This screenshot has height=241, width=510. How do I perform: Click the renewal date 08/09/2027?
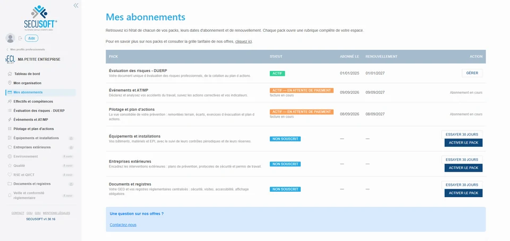pos(375,114)
